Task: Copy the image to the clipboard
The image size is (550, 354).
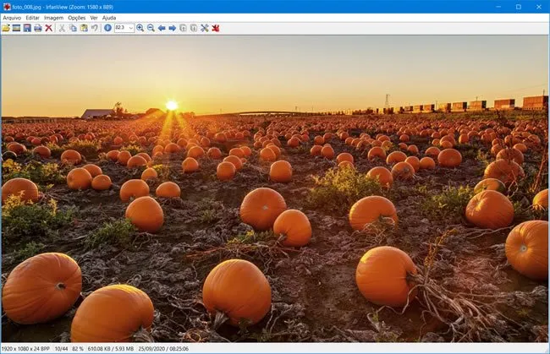Action: pos(73,28)
